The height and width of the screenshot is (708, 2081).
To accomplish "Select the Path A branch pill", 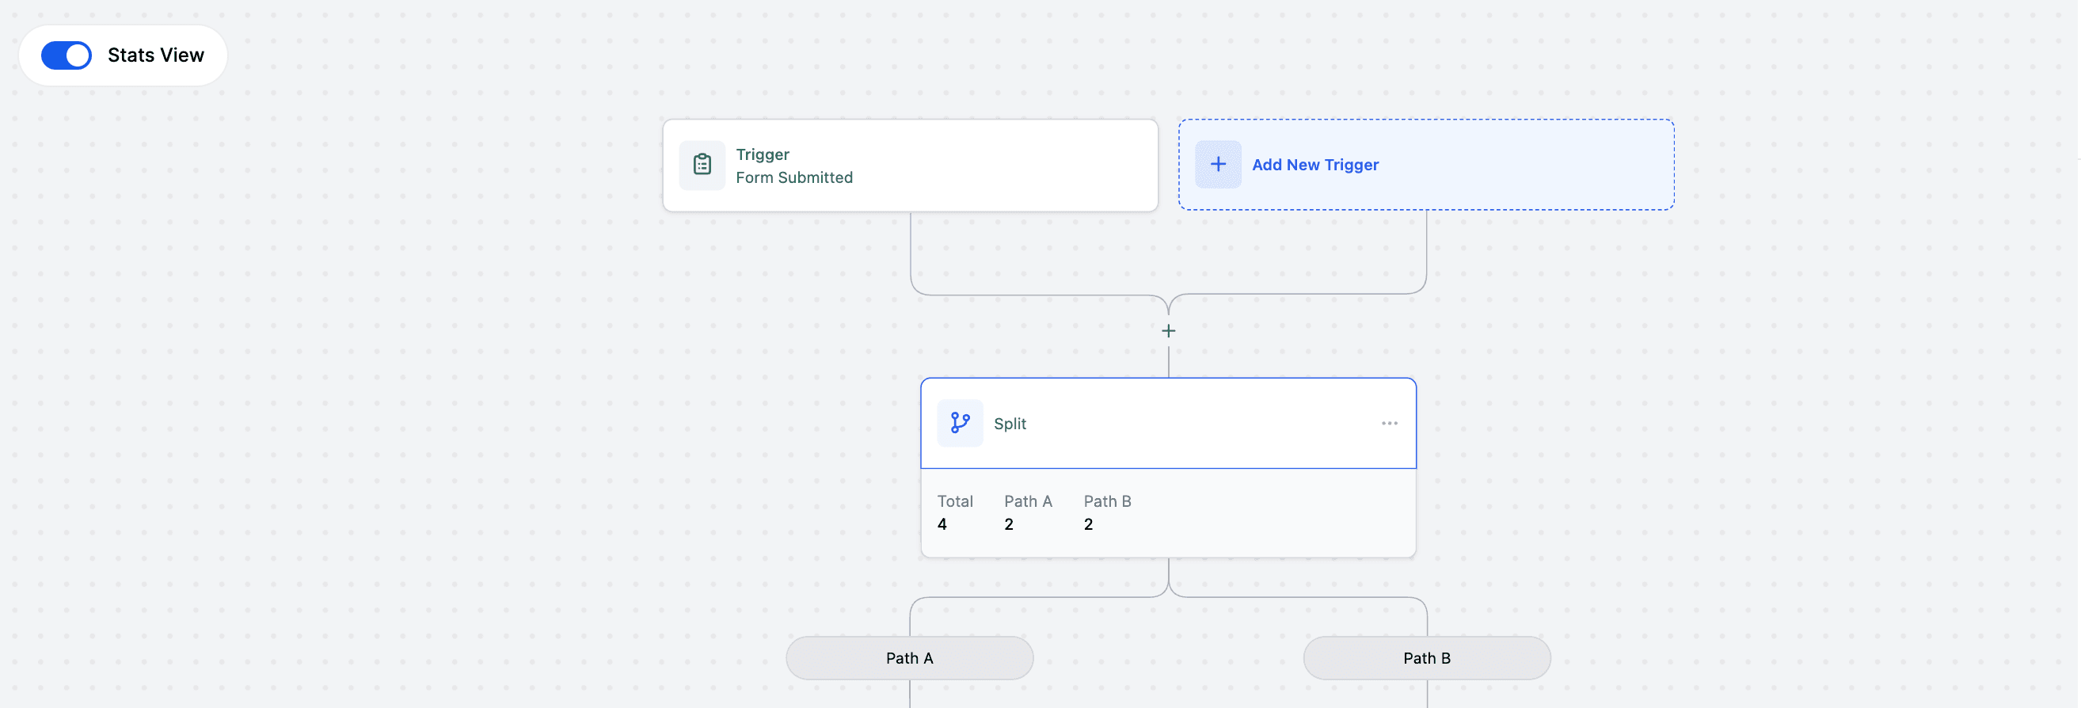I will [x=909, y=658].
